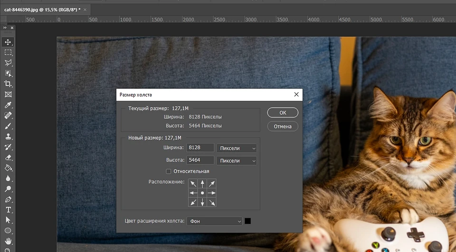Click OK to apply canvas size

click(283, 113)
